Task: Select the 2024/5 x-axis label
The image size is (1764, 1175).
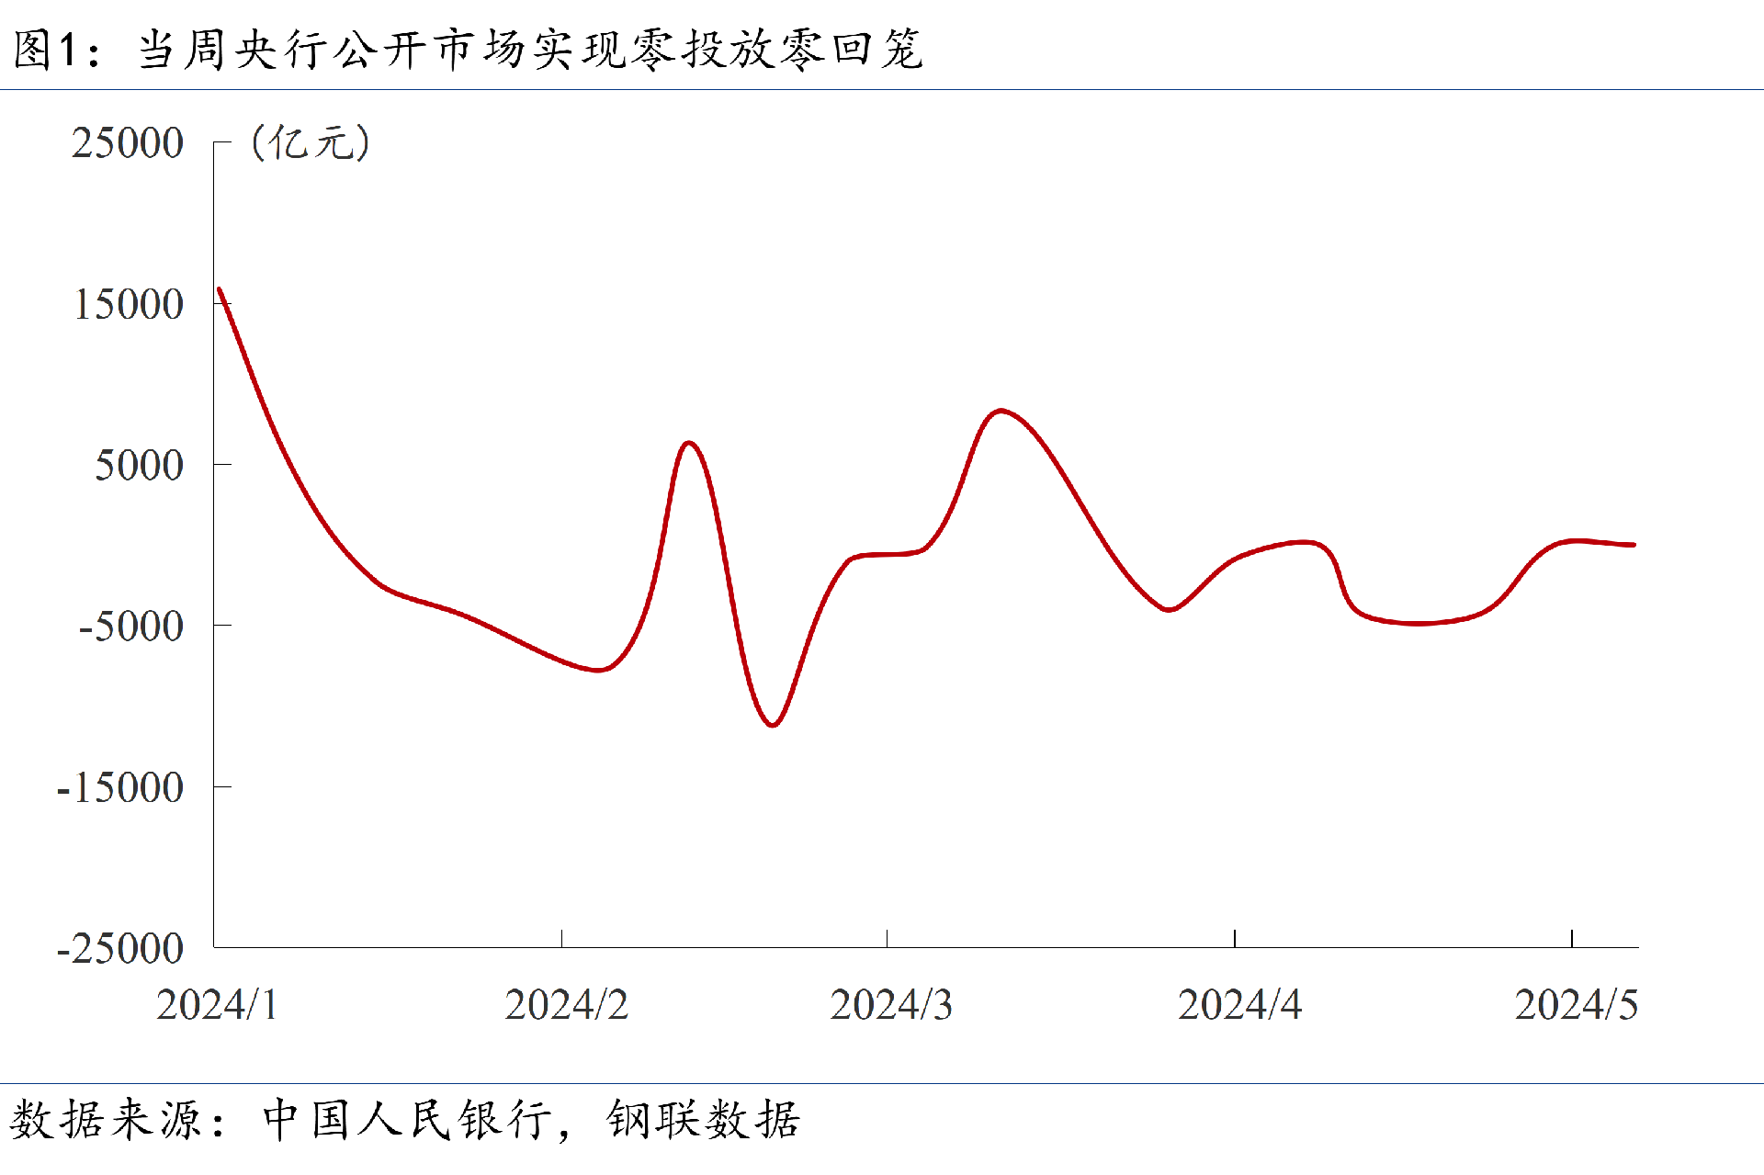Action: click(x=1576, y=1005)
